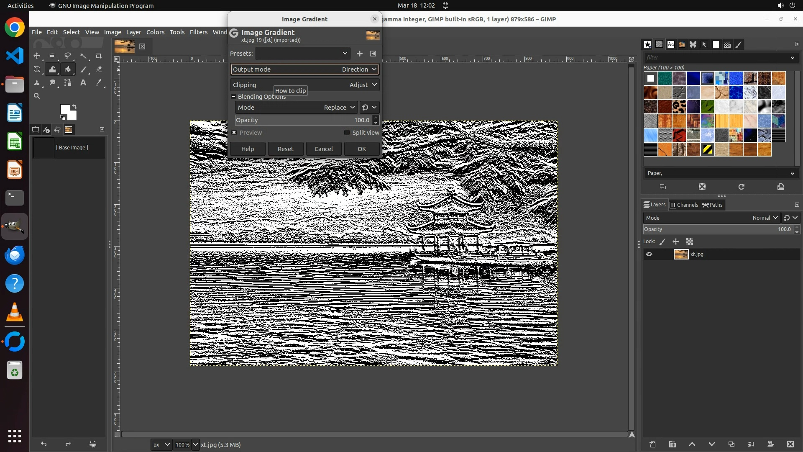The width and height of the screenshot is (803, 452).
Task: Choose the Zoom magnifier tool
Action: point(37,96)
